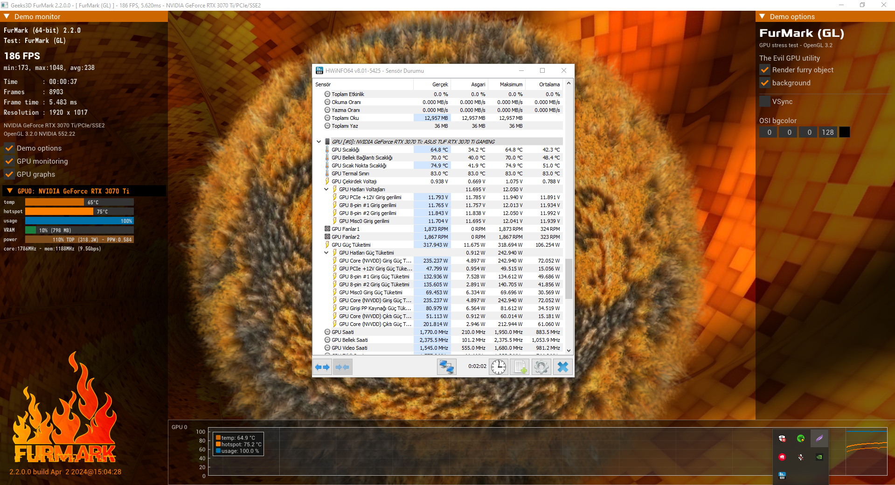Open the red fist tray icon
This screenshot has width=895, height=485.
click(x=782, y=457)
